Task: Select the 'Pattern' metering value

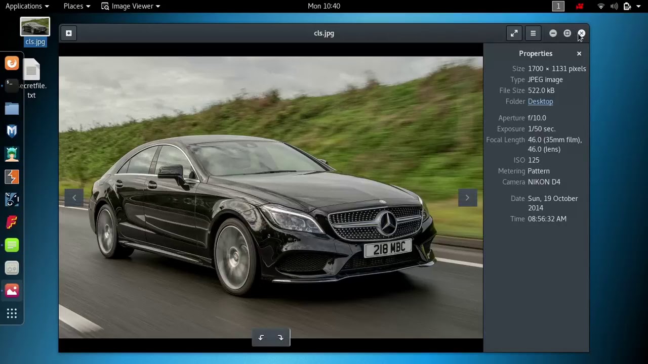Action: [x=539, y=171]
